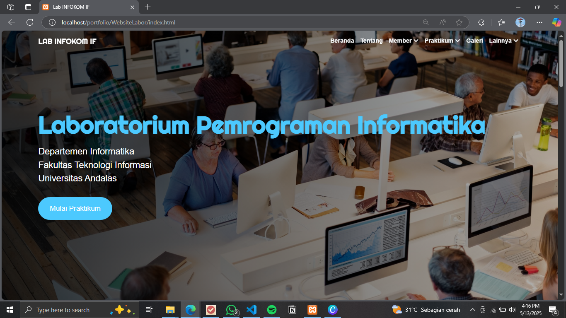Image resolution: width=566 pixels, height=318 pixels.
Task: Open the Galeri navigation link
Action: click(x=474, y=41)
